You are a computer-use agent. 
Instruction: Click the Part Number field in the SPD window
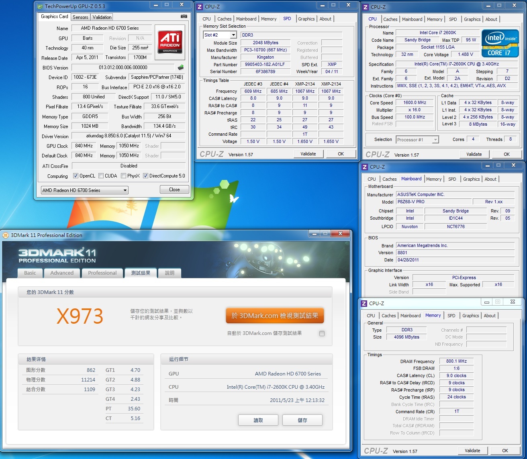(x=265, y=64)
